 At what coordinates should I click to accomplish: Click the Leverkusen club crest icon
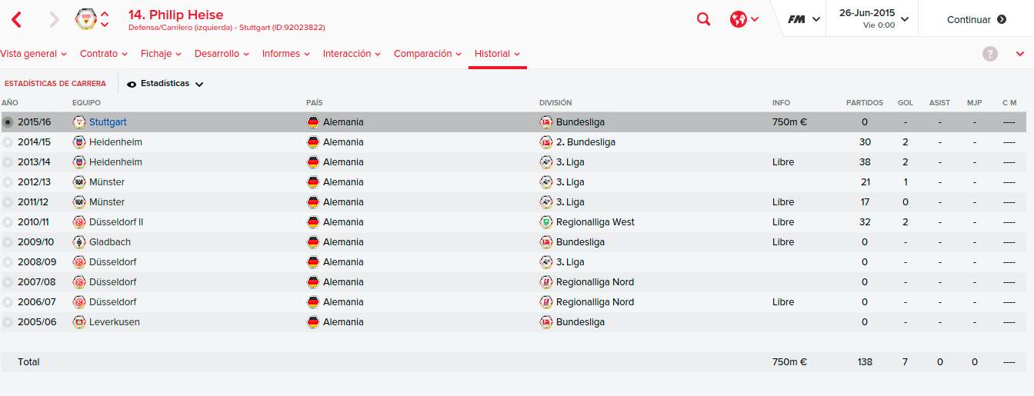[x=78, y=322]
